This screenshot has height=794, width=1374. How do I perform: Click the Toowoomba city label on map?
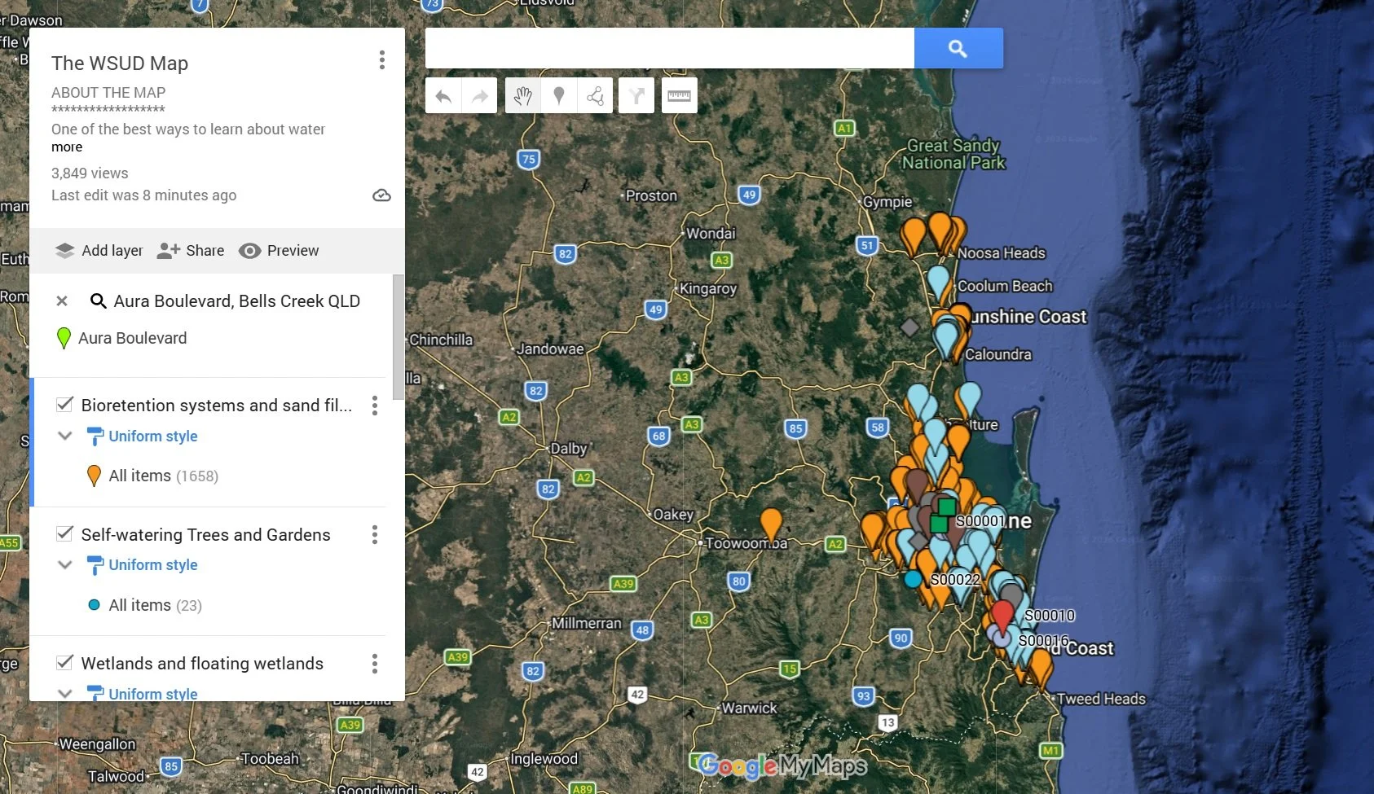(x=746, y=543)
